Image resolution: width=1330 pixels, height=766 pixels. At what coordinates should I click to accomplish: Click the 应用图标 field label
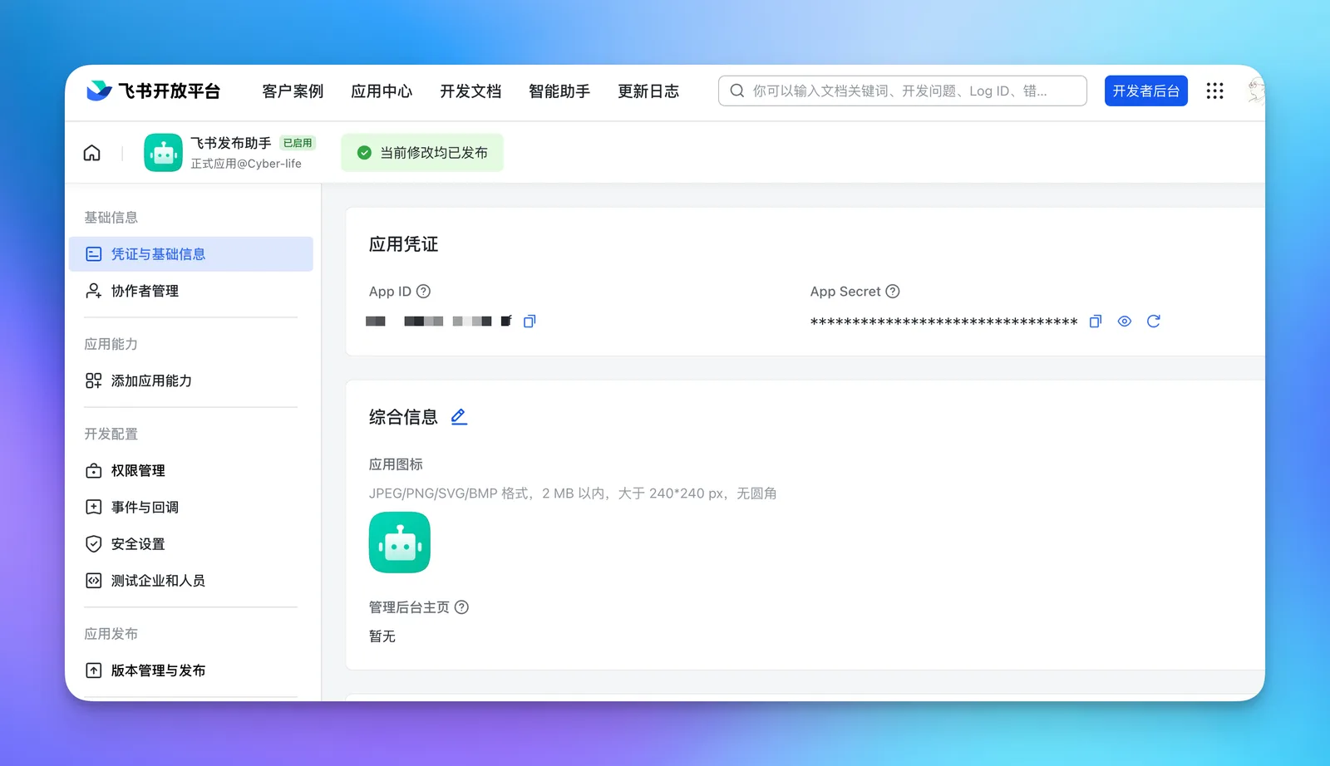point(396,464)
